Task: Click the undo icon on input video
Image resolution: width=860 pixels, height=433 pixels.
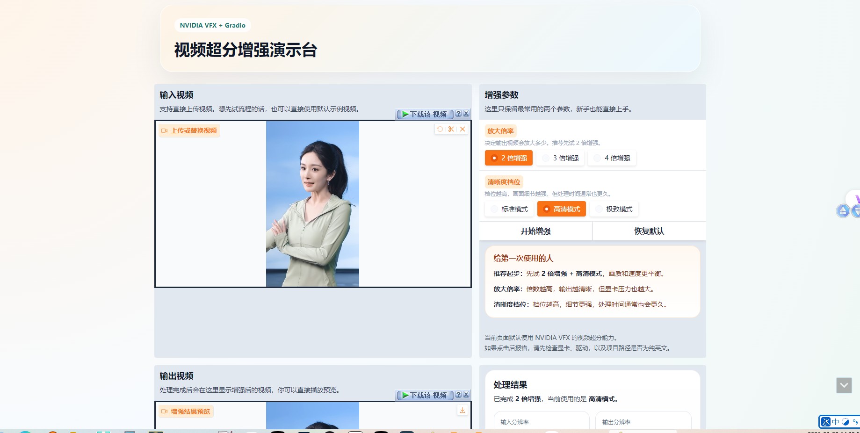Action: click(440, 129)
